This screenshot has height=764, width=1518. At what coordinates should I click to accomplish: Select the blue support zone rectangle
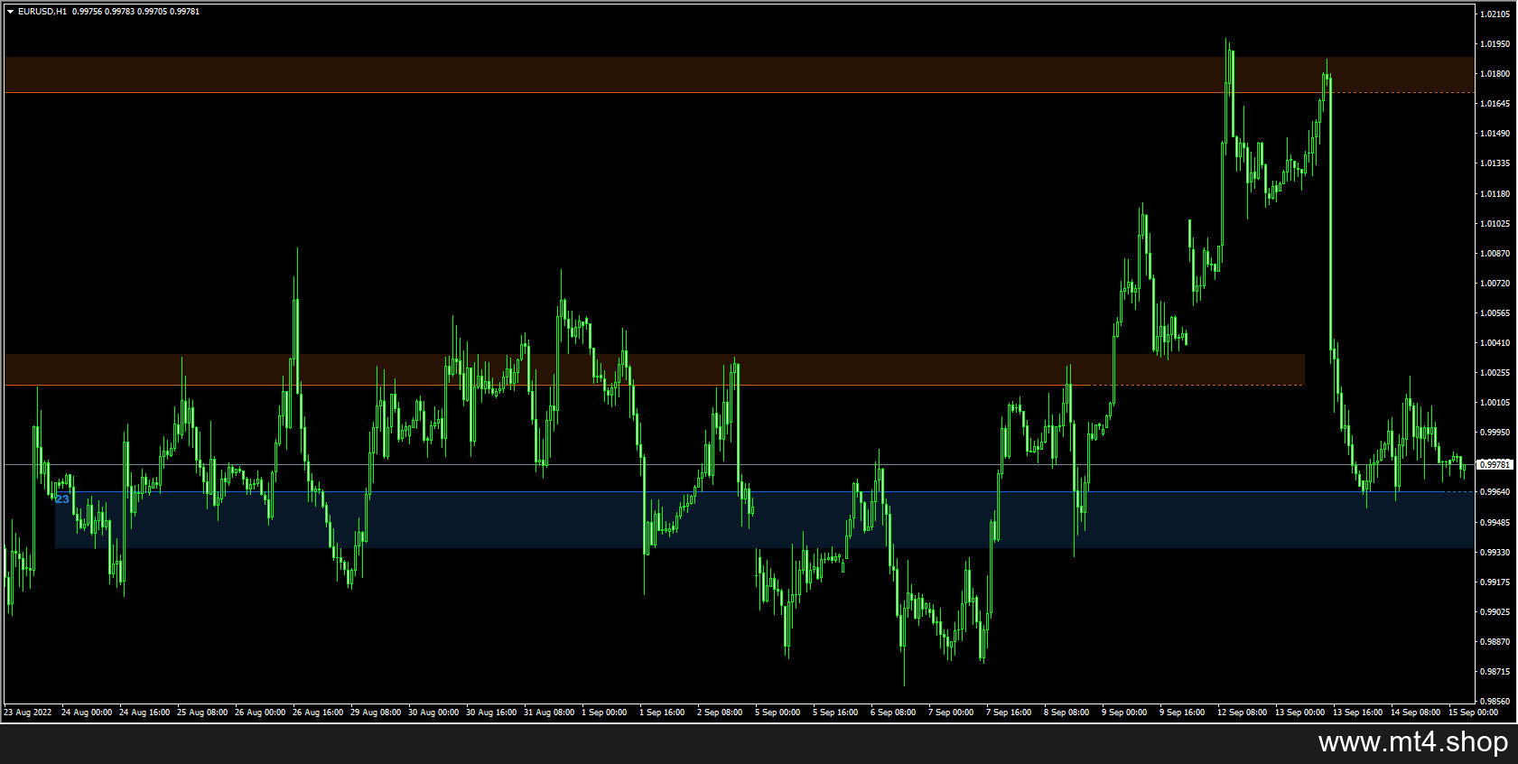click(x=764, y=520)
